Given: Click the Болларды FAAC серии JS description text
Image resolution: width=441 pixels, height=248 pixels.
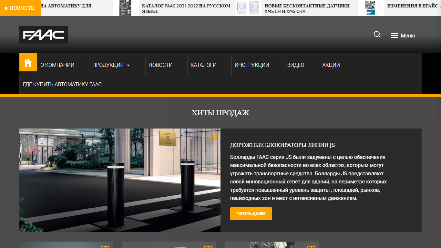Looking at the screenshot, I should (308, 178).
